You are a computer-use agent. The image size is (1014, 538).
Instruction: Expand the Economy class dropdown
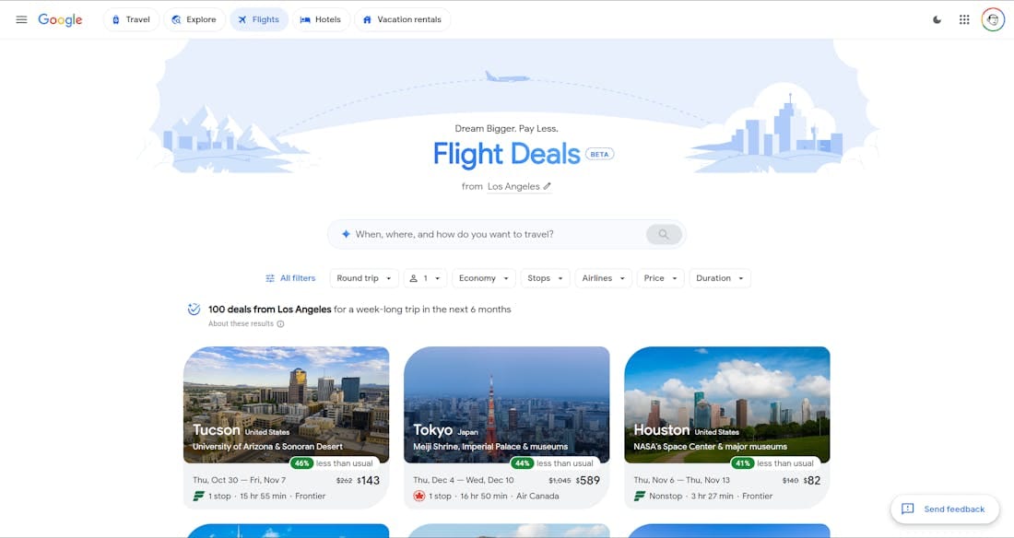pos(484,278)
